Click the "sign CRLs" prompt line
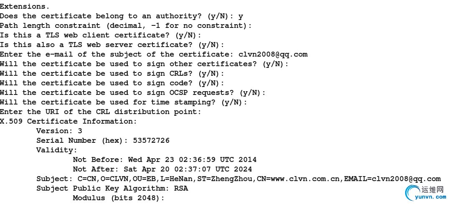This screenshot has width=449, height=204. 109,73
